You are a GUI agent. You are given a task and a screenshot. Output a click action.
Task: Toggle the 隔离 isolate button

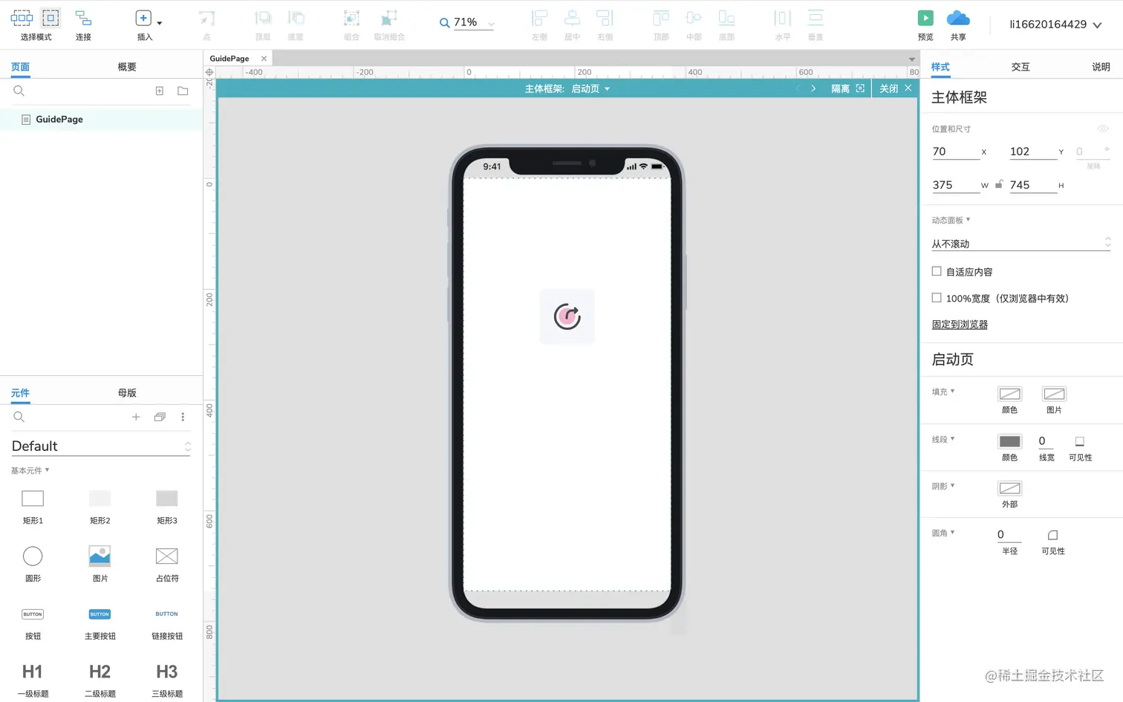[847, 88]
